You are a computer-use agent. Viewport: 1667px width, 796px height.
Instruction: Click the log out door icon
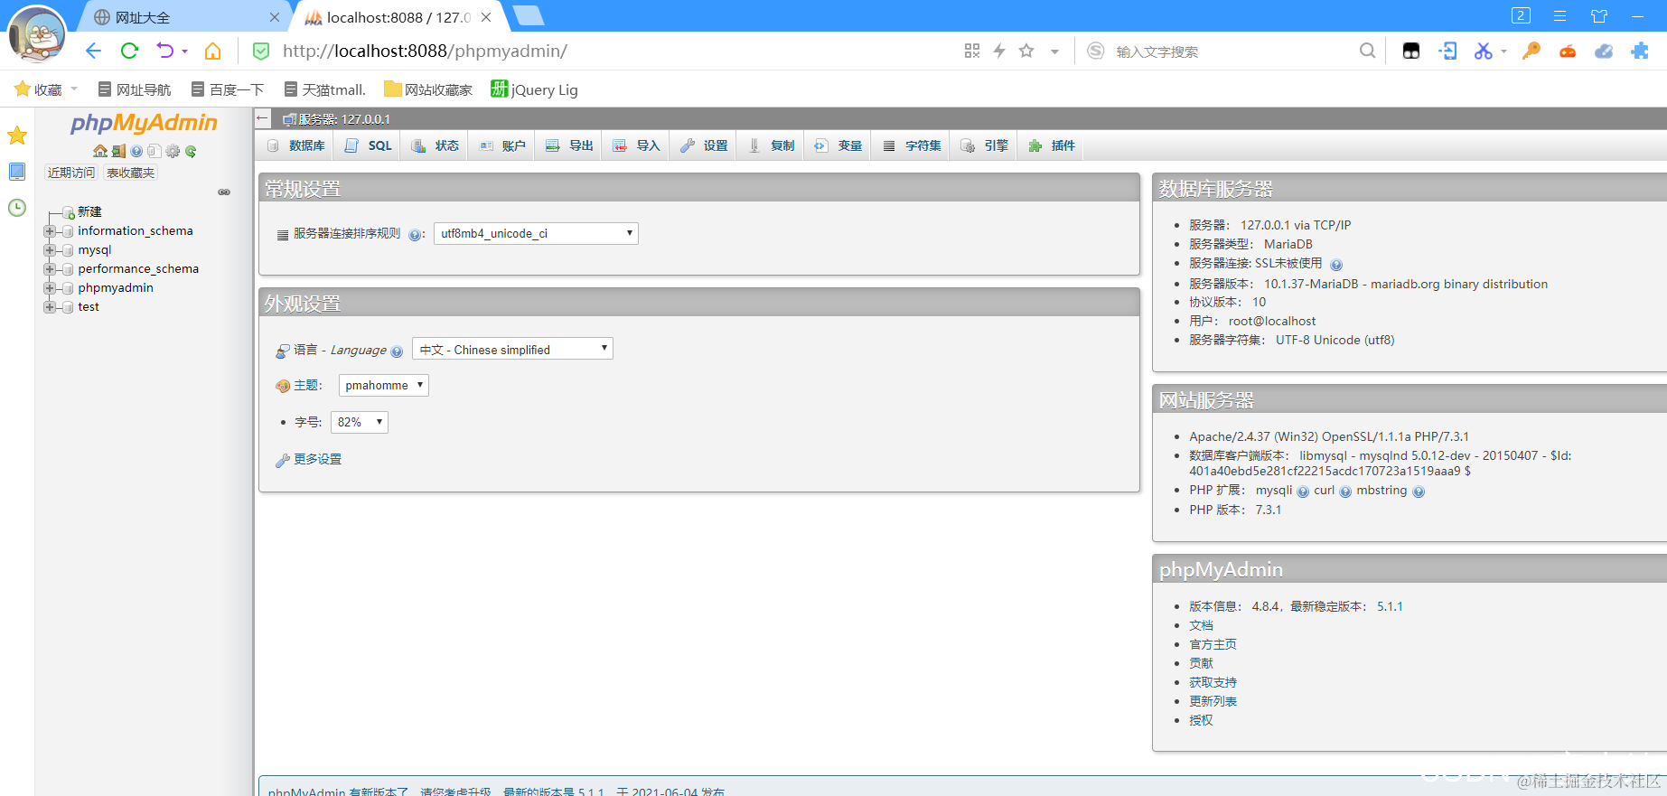click(x=118, y=151)
